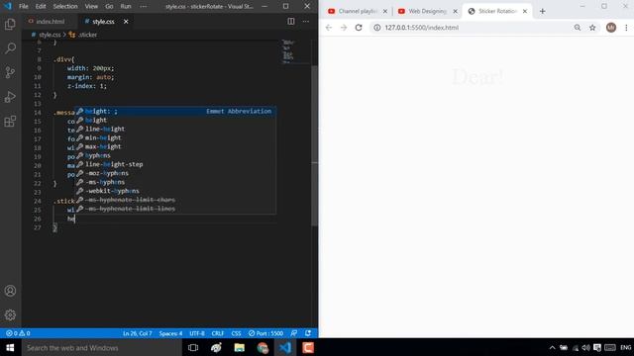
Task: Click the VS Code taskbar icon
Action: pyautogui.click(x=285, y=347)
